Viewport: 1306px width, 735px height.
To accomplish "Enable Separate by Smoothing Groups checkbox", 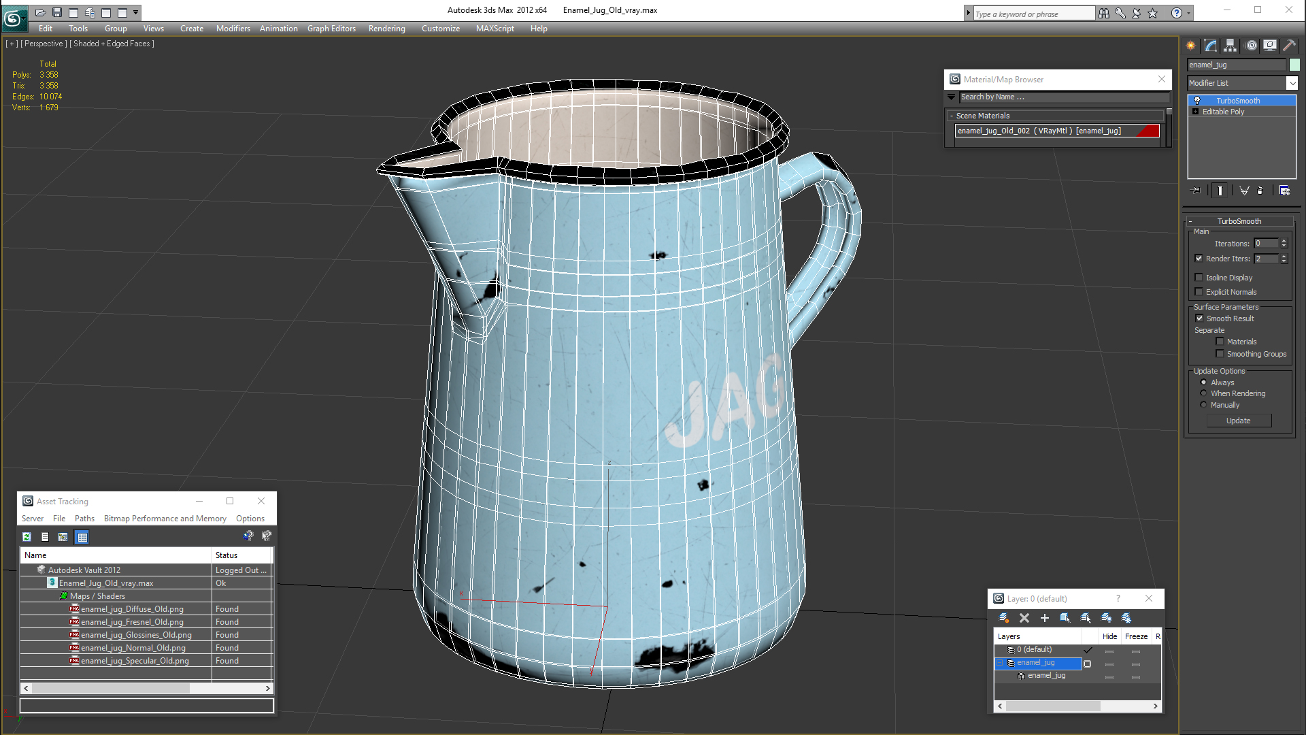I will pos(1220,354).
